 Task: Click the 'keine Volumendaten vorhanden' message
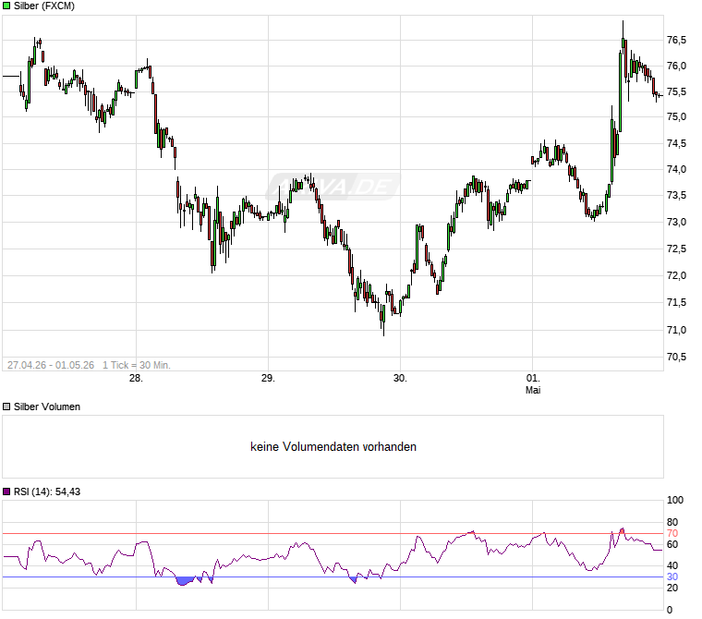(x=333, y=446)
